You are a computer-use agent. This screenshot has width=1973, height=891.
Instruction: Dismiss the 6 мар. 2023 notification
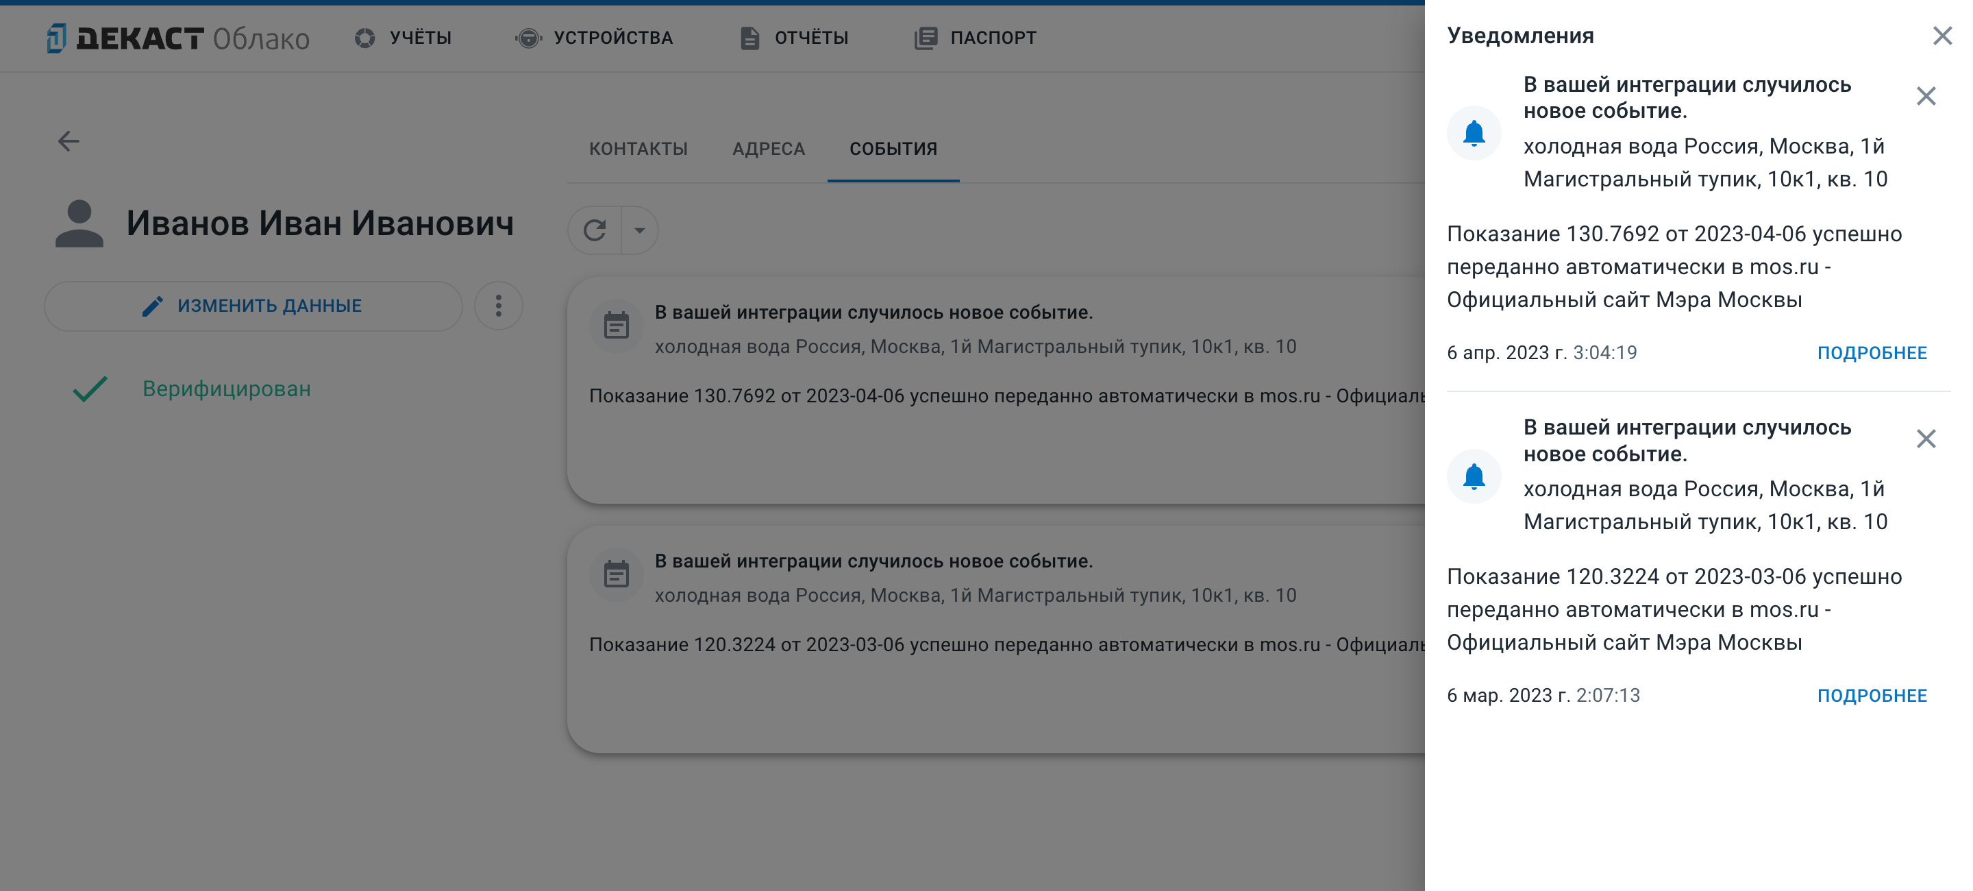(1926, 438)
